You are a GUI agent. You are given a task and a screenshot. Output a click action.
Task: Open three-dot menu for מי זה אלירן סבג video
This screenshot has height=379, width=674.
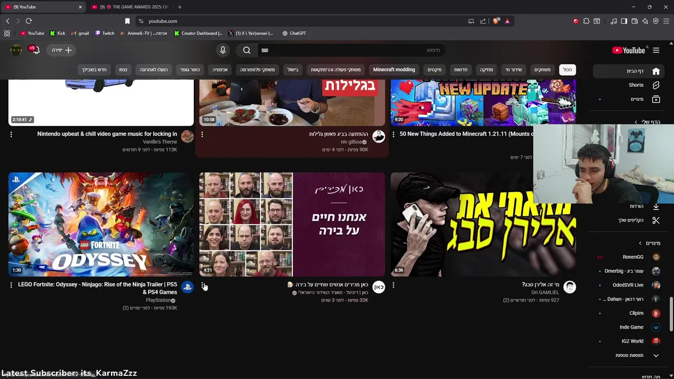coord(393,285)
